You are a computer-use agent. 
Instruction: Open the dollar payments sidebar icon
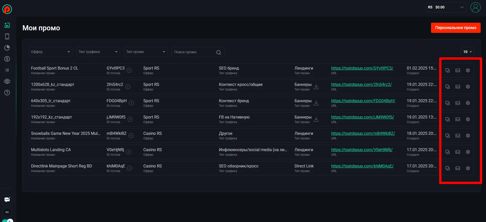pos(7,59)
